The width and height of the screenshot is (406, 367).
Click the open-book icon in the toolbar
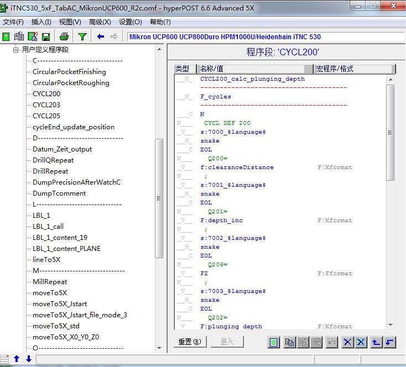click(19, 36)
